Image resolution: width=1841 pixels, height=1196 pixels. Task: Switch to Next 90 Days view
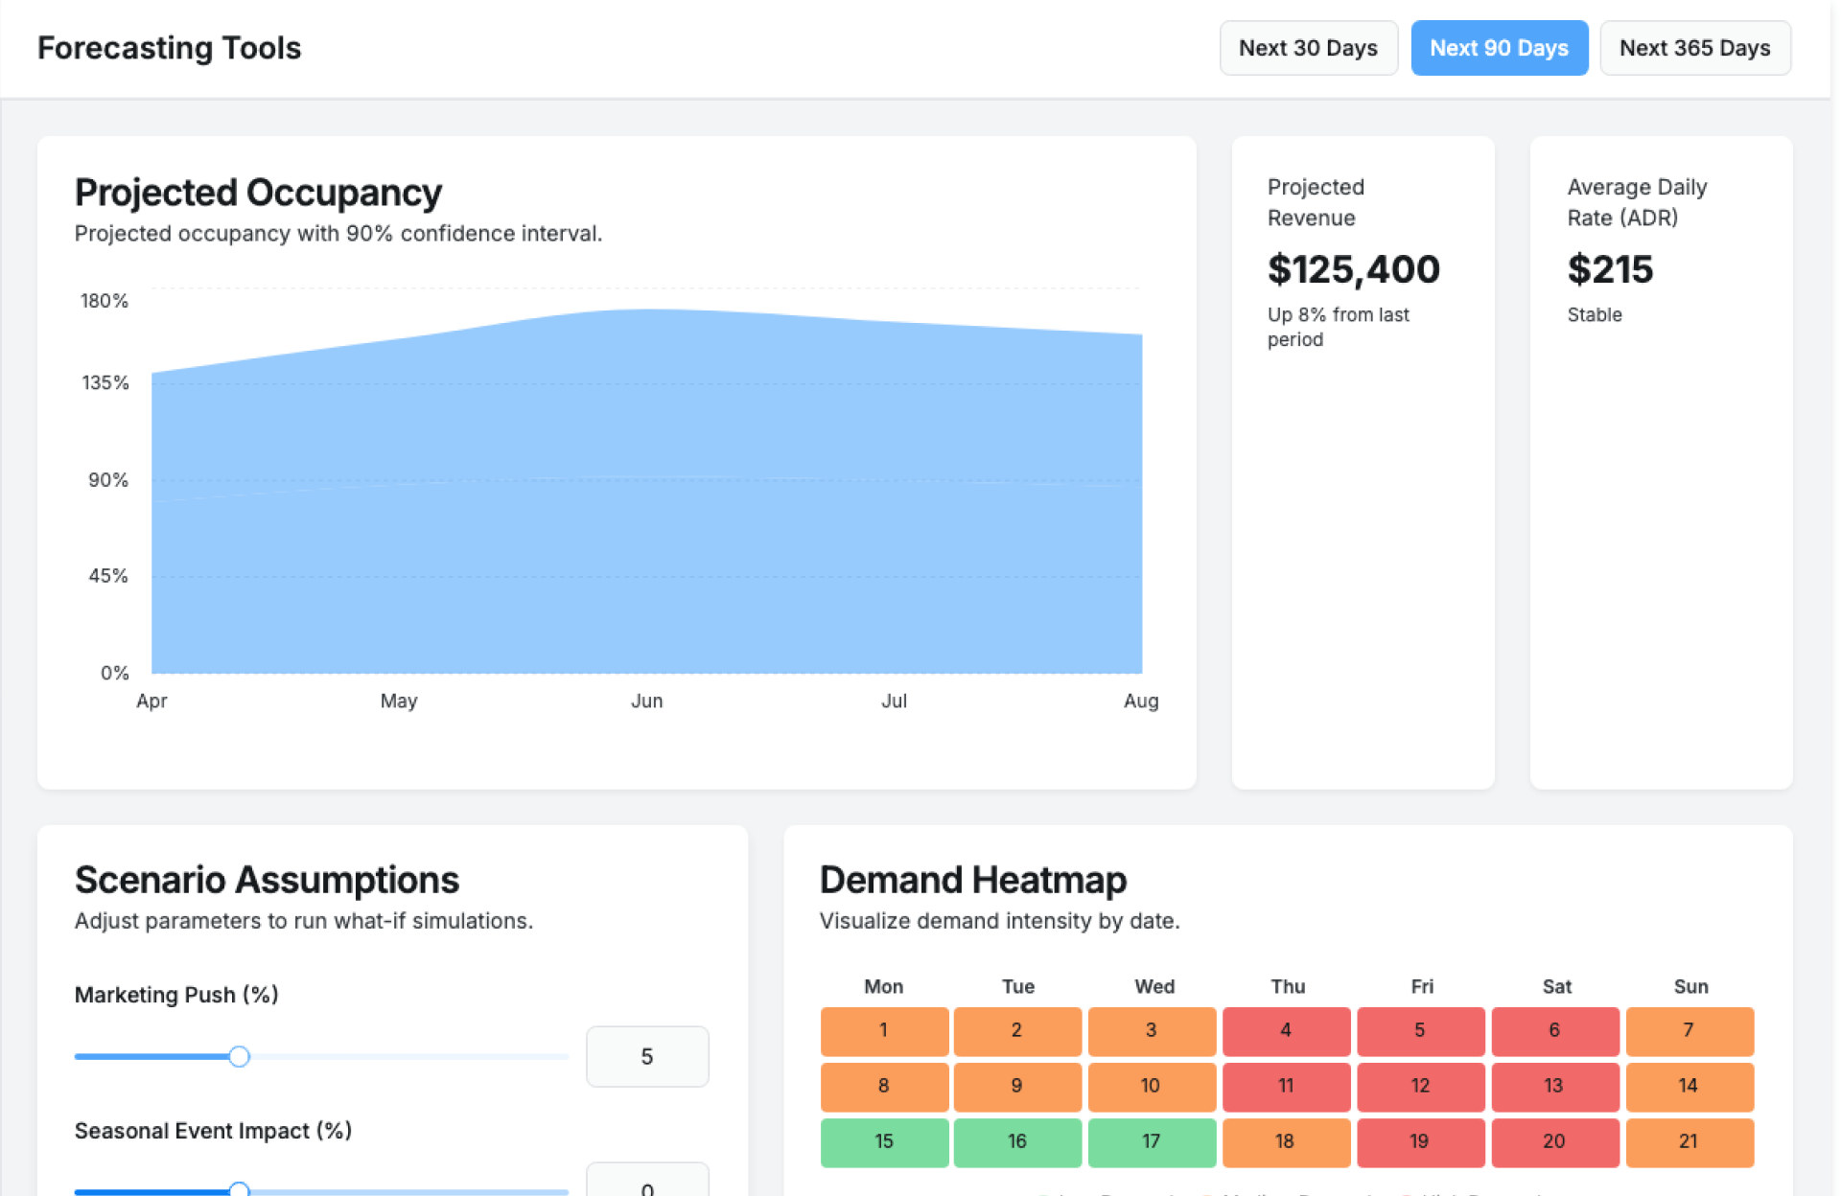pos(1499,48)
